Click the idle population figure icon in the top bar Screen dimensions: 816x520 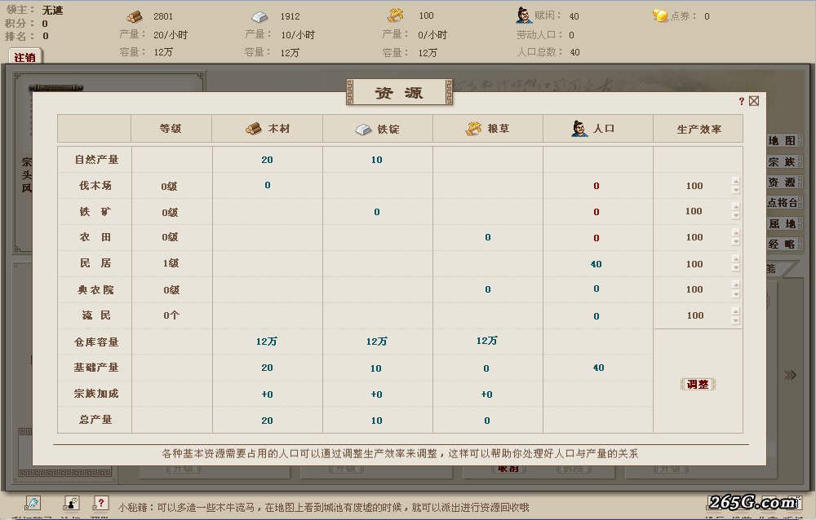pos(523,15)
